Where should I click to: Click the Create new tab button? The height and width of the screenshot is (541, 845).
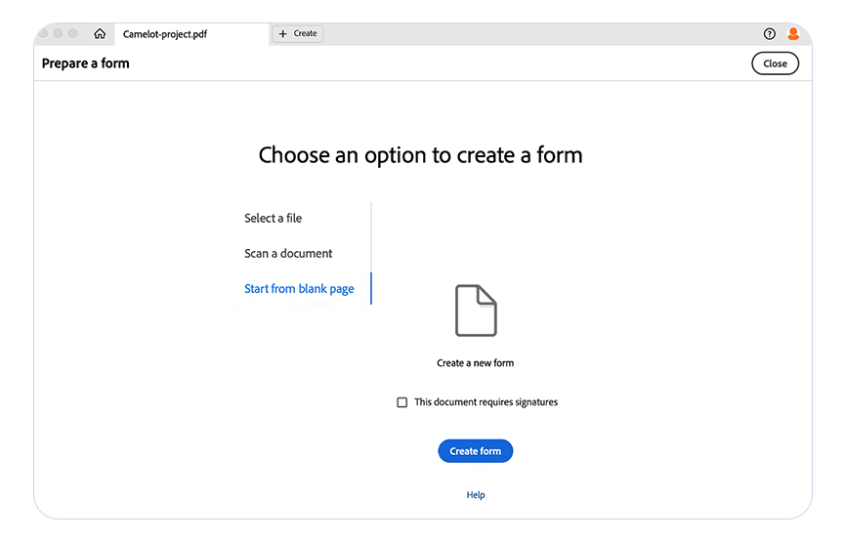[298, 33]
